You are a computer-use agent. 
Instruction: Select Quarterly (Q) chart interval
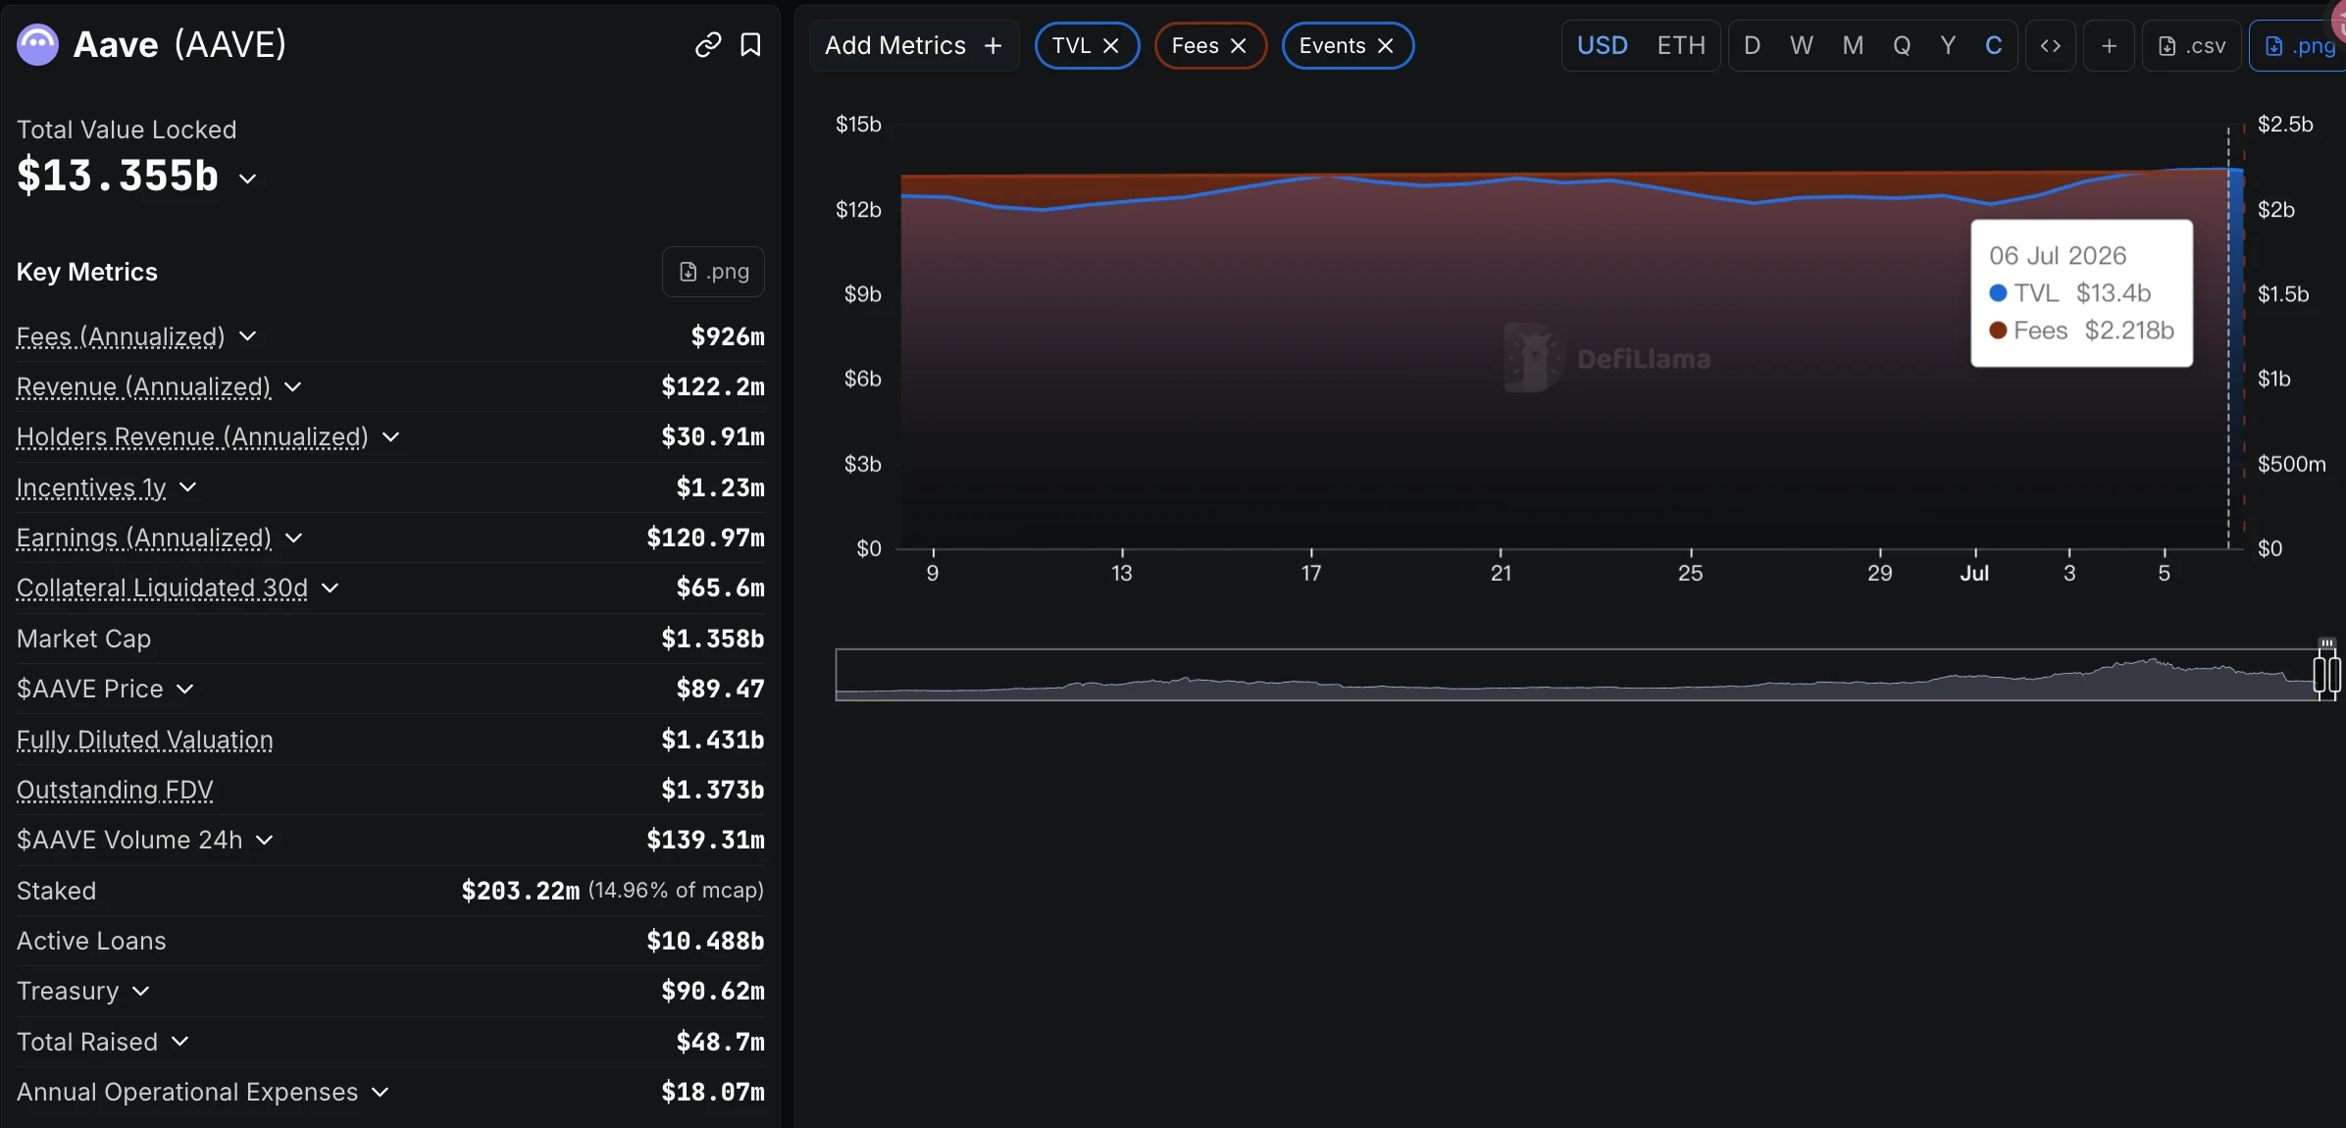1902,46
